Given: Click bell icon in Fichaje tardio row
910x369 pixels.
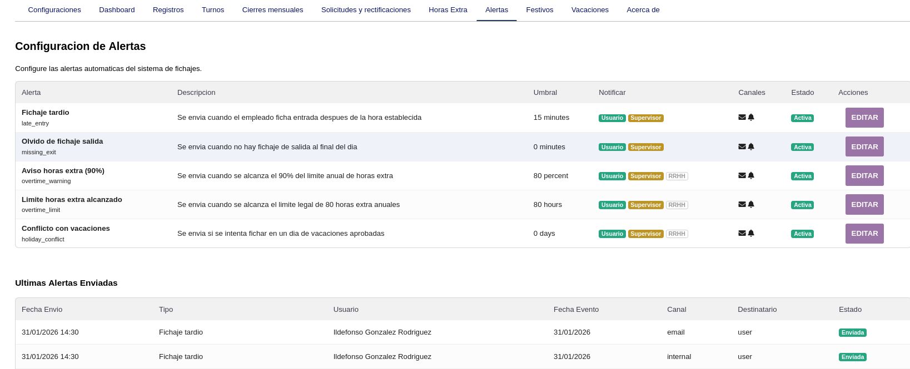Looking at the screenshot, I should (751, 118).
